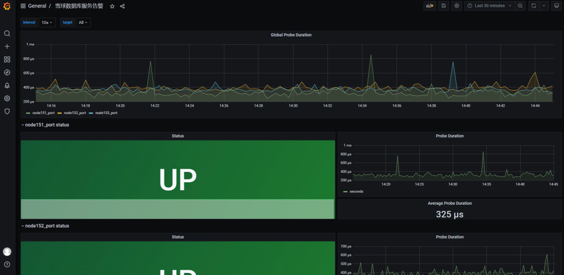The height and width of the screenshot is (275, 564).
Task: Click node152_port legend color swatch
Action: [60, 113]
